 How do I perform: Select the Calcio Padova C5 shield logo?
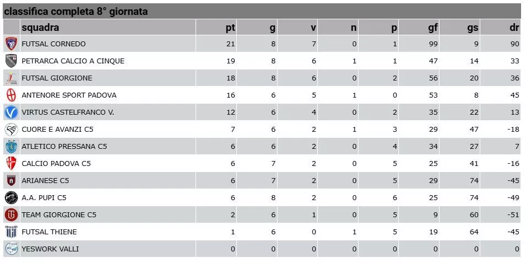point(11,164)
